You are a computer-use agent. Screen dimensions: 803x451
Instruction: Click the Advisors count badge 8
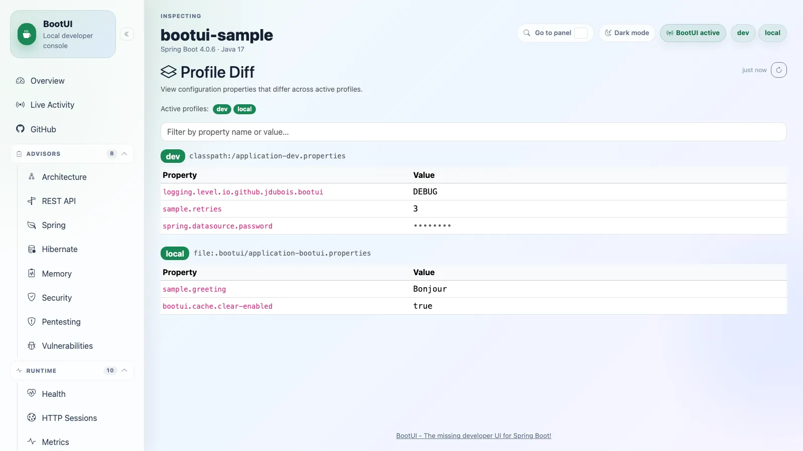[x=111, y=154]
